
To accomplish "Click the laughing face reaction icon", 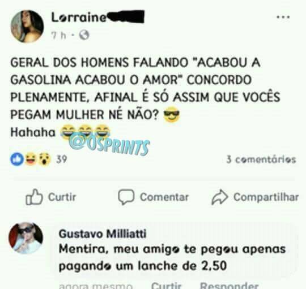I will point(31,159).
